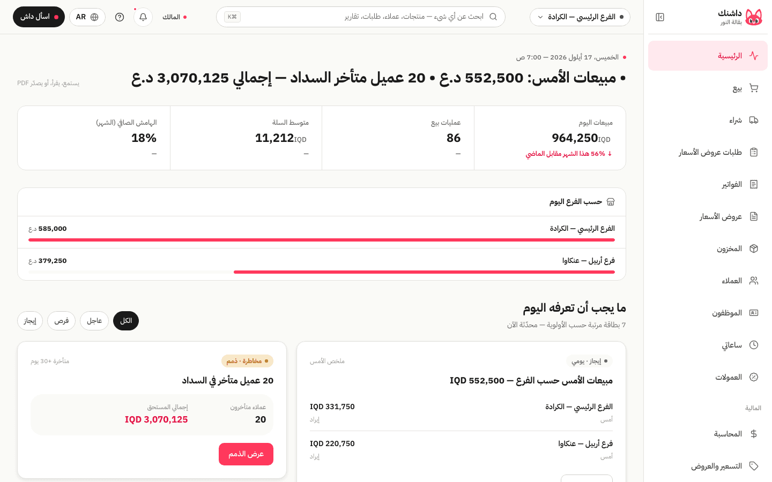Viewport: 772px width, 482px height.
Task: Collapse the sidebar with the panel icon
Action: [x=660, y=17]
